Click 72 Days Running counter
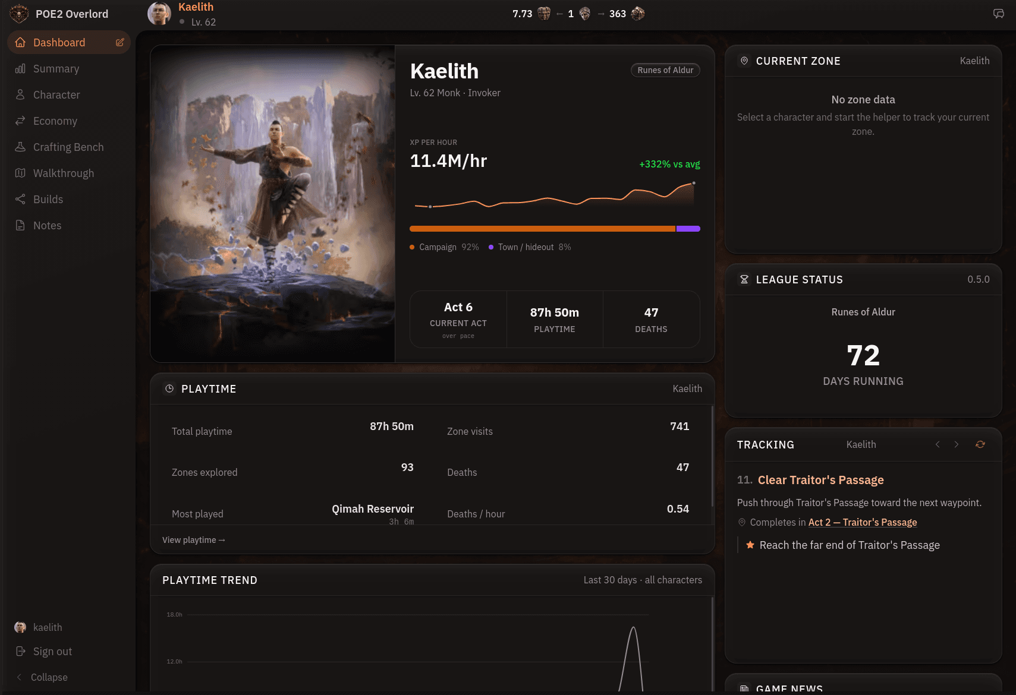 click(863, 365)
